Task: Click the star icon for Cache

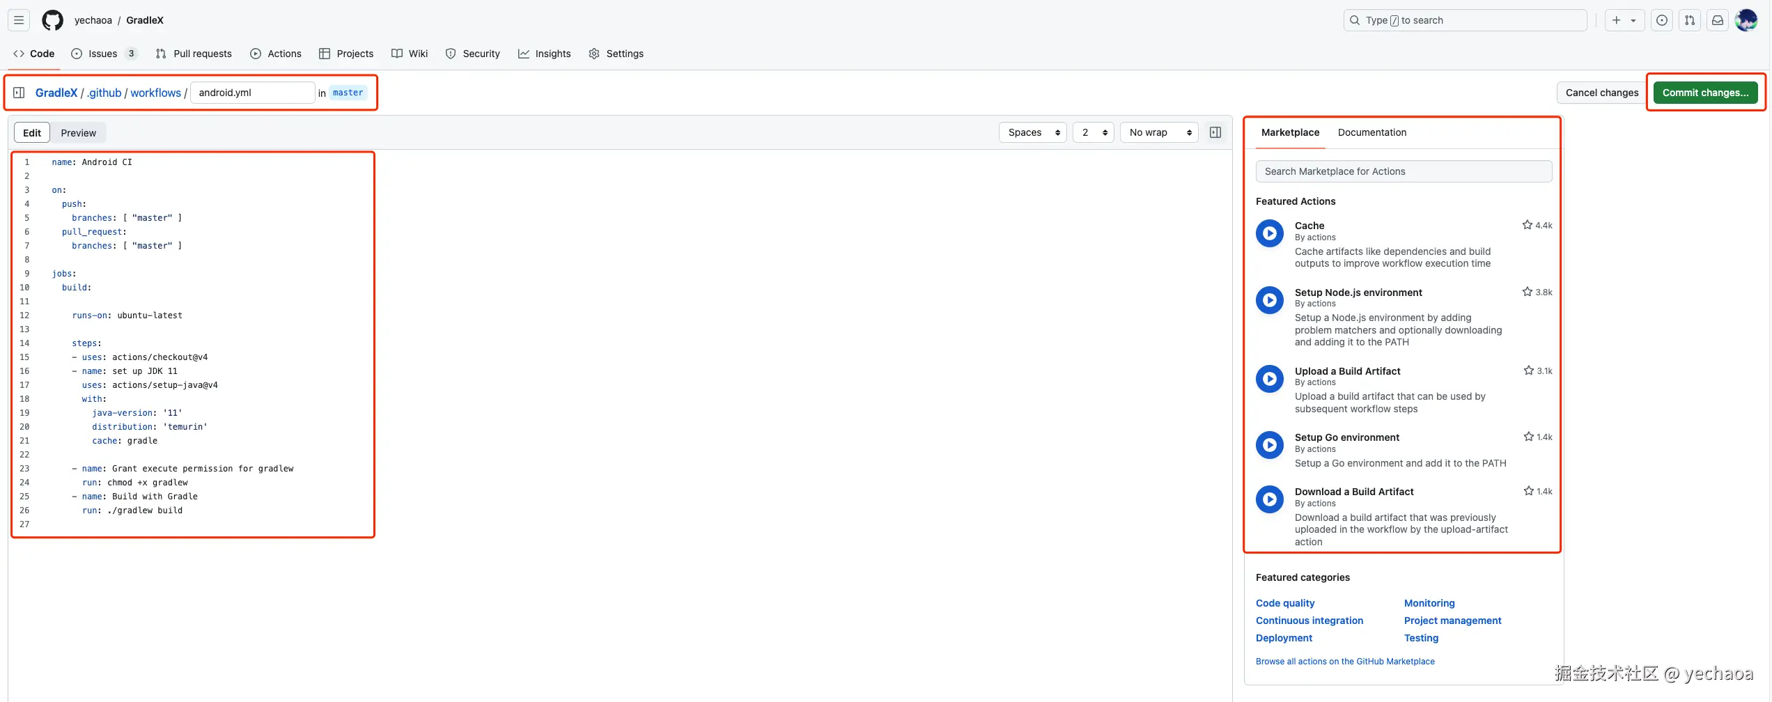Action: click(1527, 225)
